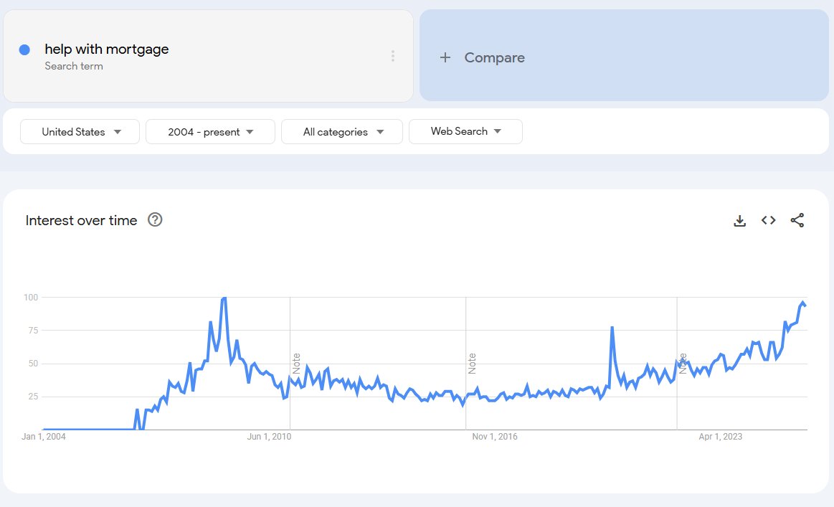834x507 pixels.
Task: Click the Search term label
Action: point(74,66)
